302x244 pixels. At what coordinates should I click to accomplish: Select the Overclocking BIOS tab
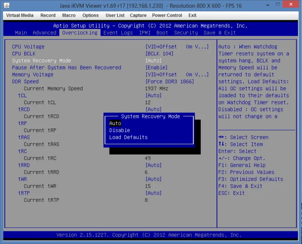click(80, 33)
